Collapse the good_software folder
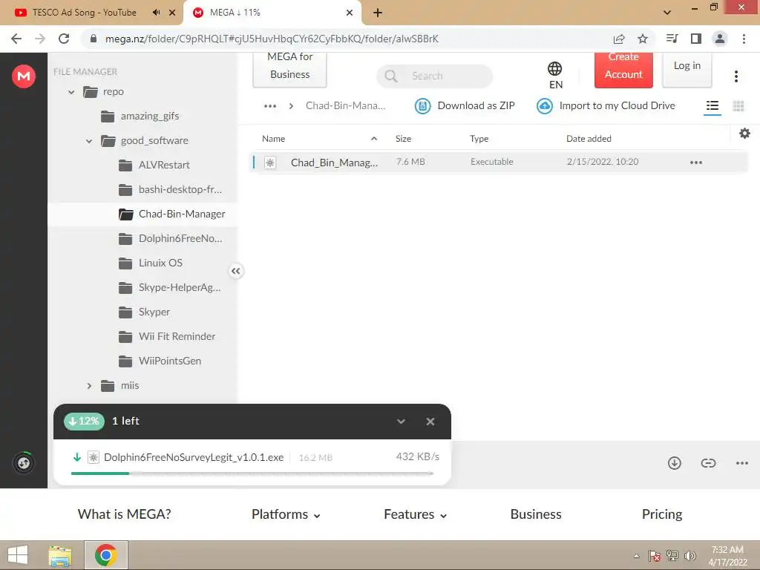Viewport: 760px width, 570px height. (x=89, y=141)
